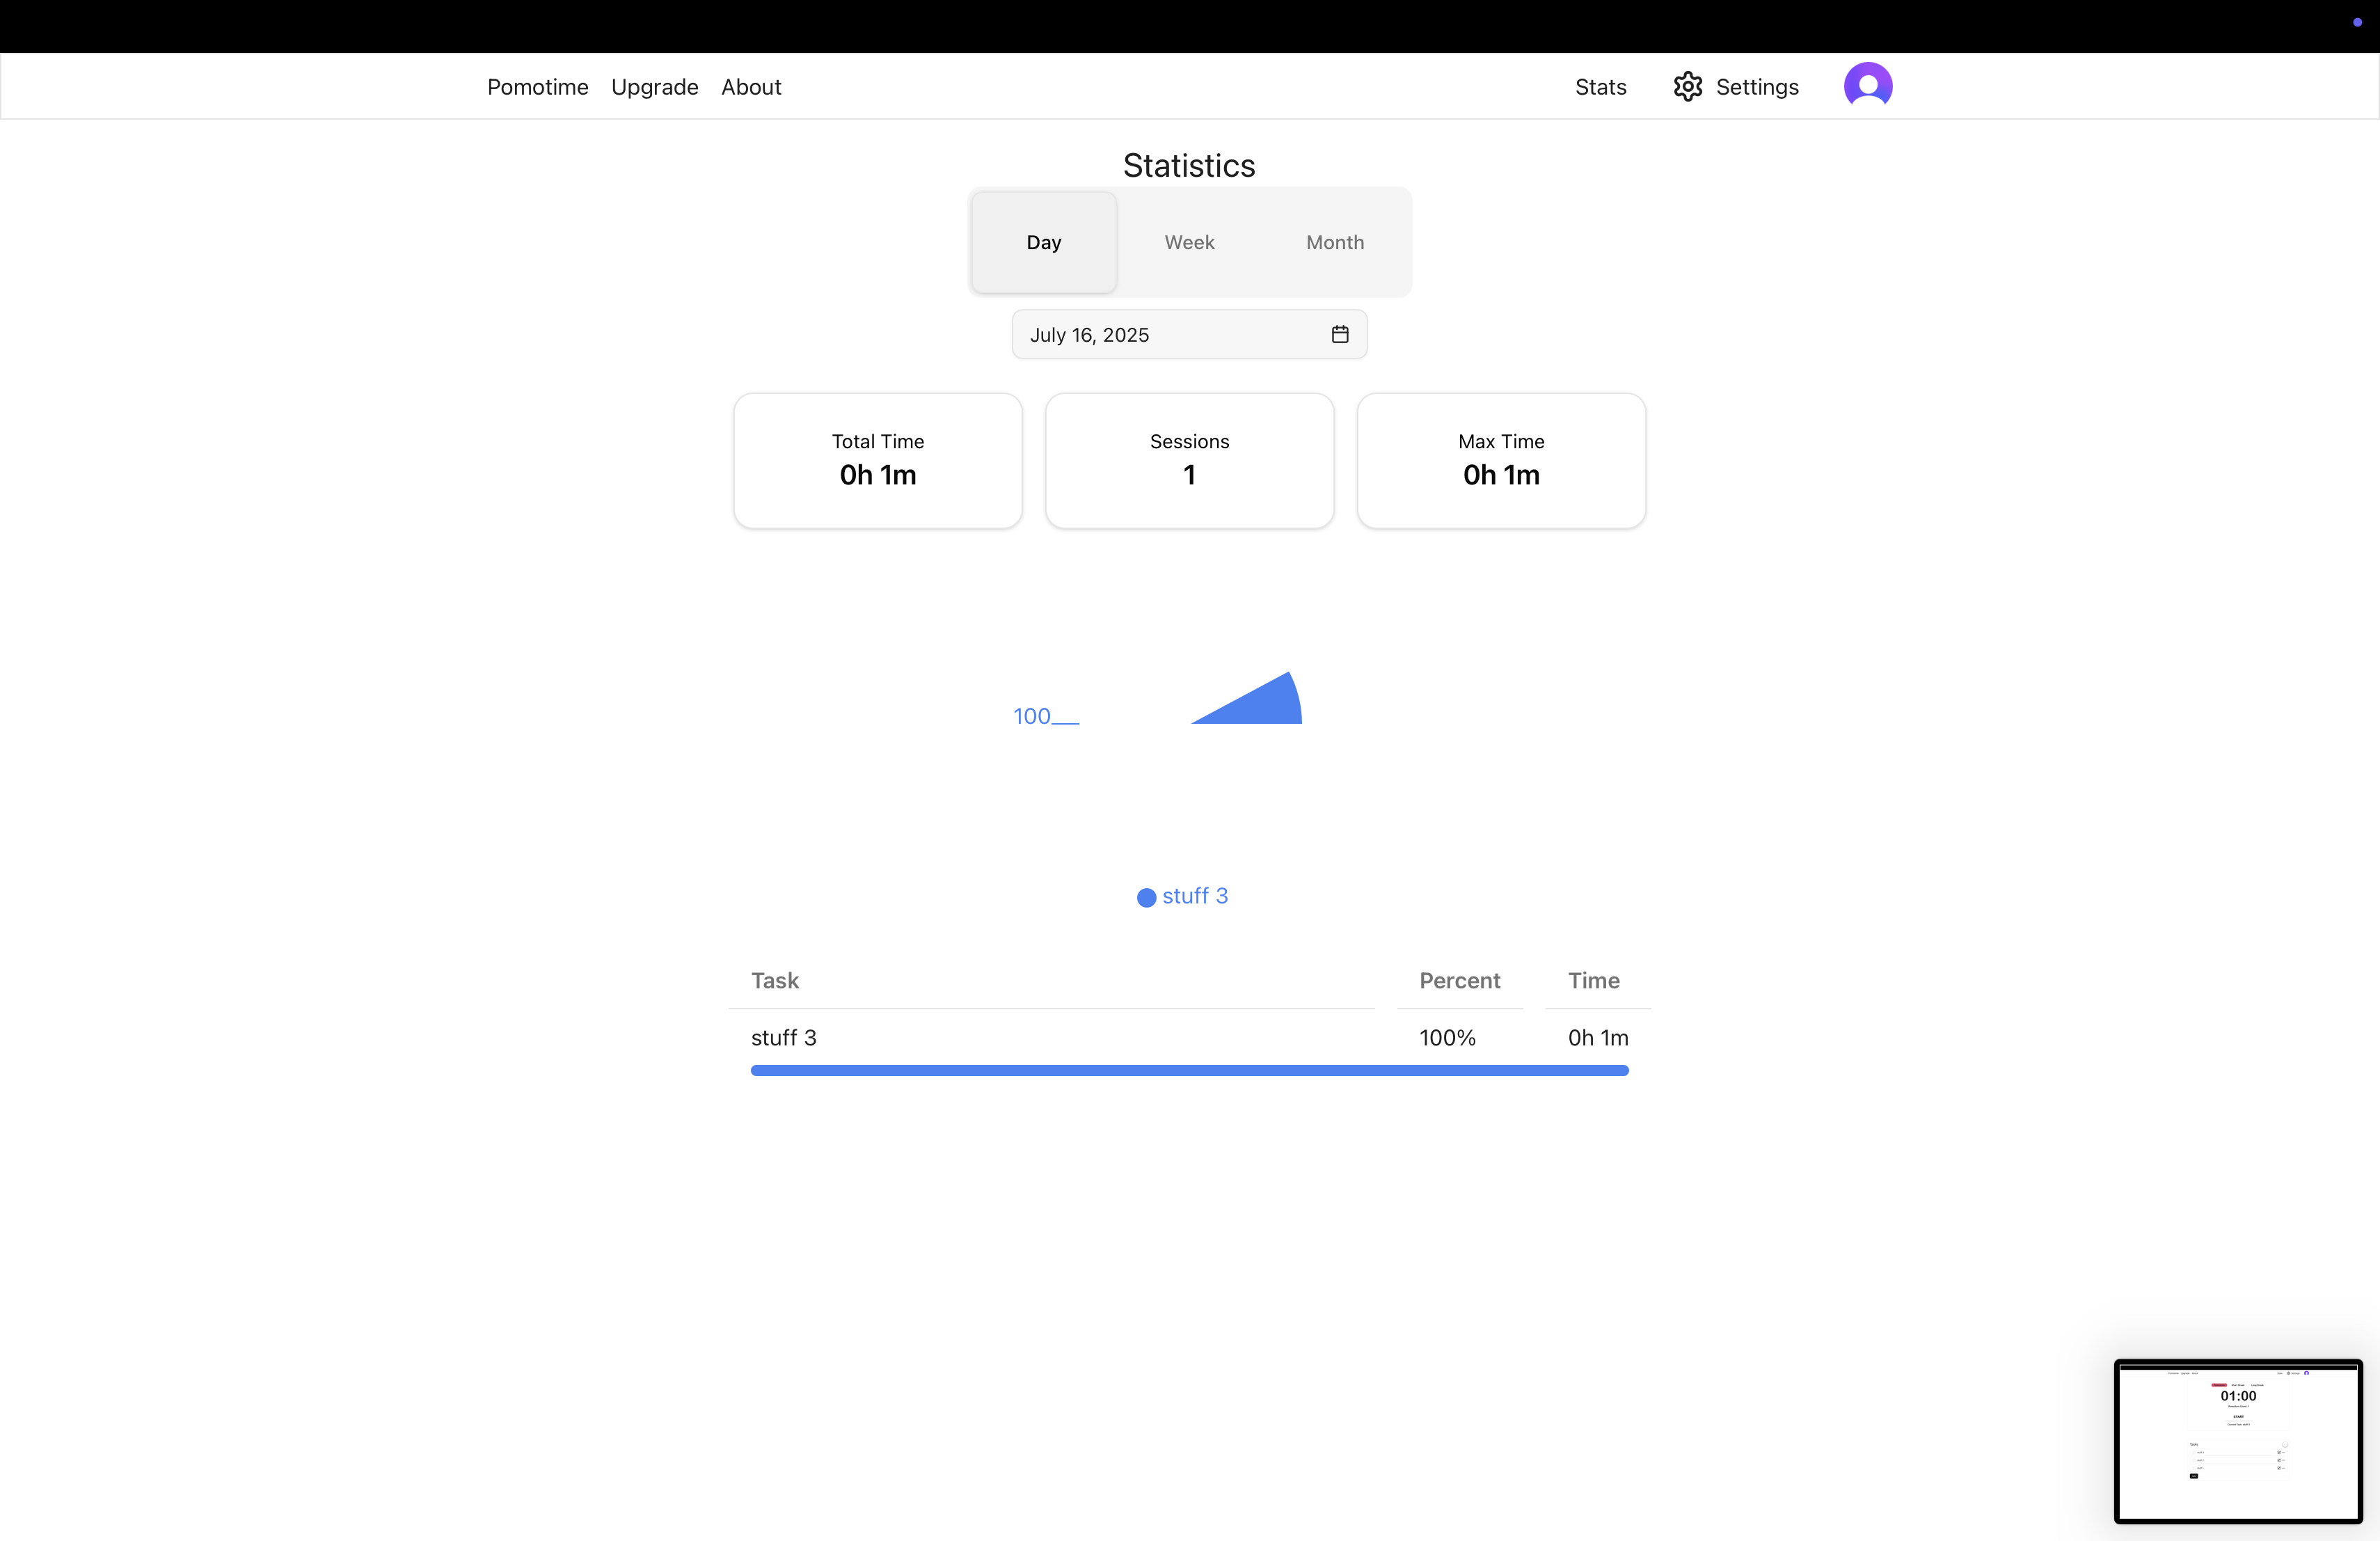Click the stuff 3 legend label

[x=1195, y=896]
